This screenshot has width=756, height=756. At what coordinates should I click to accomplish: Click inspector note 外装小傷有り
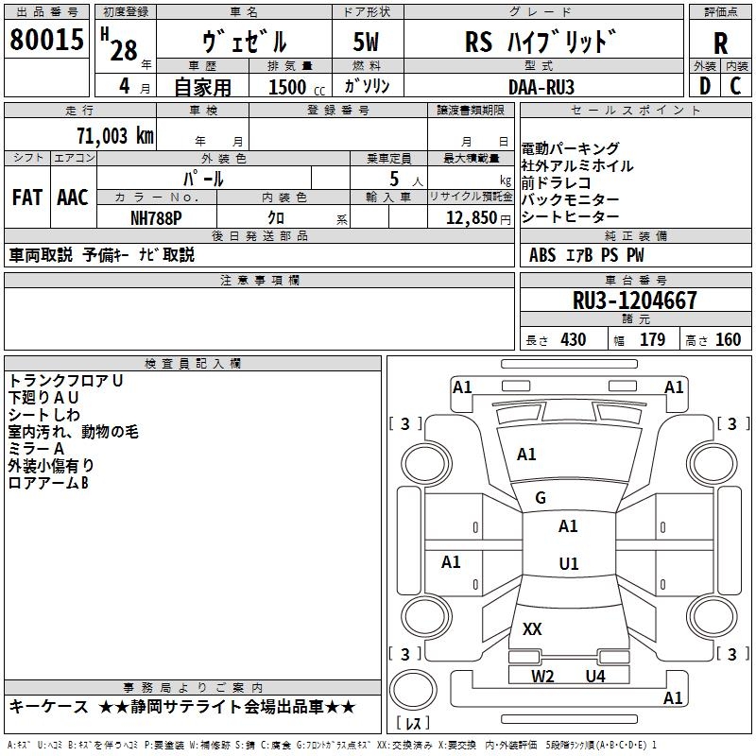click(51, 466)
